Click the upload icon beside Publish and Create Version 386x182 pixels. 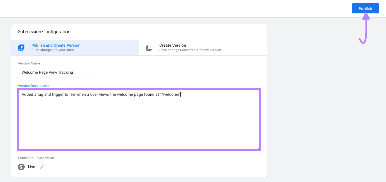(x=21, y=47)
